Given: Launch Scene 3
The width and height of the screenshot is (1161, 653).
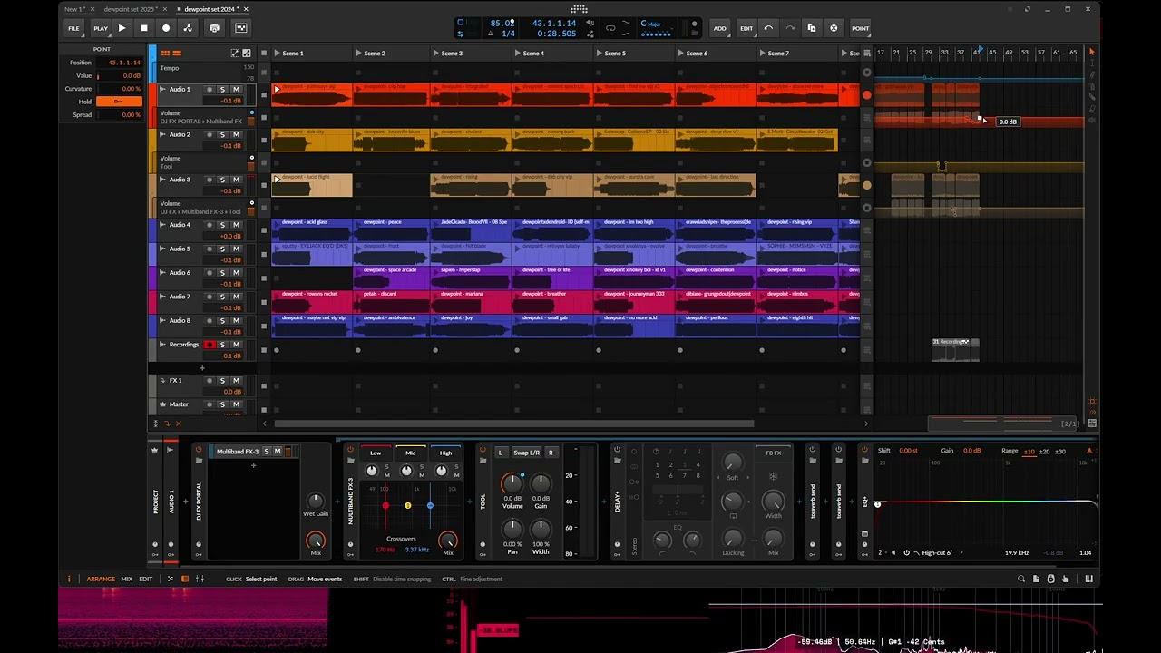Looking at the screenshot, I should [x=435, y=53].
